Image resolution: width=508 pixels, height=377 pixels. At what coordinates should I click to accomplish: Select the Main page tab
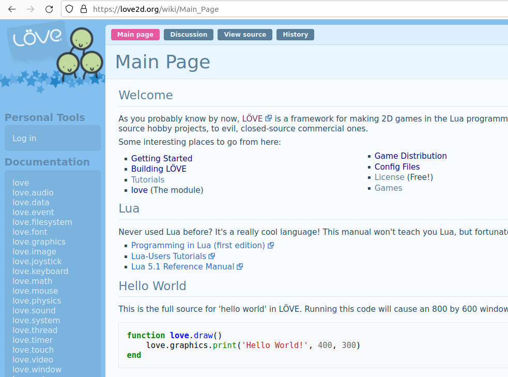click(135, 35)
